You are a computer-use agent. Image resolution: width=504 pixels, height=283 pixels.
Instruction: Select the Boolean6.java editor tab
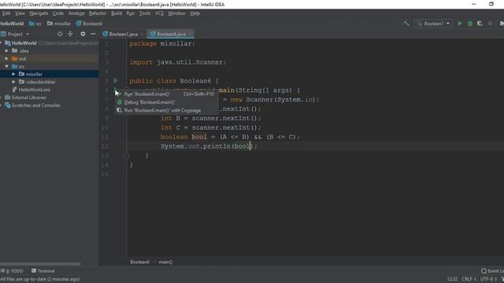(171, 34)
